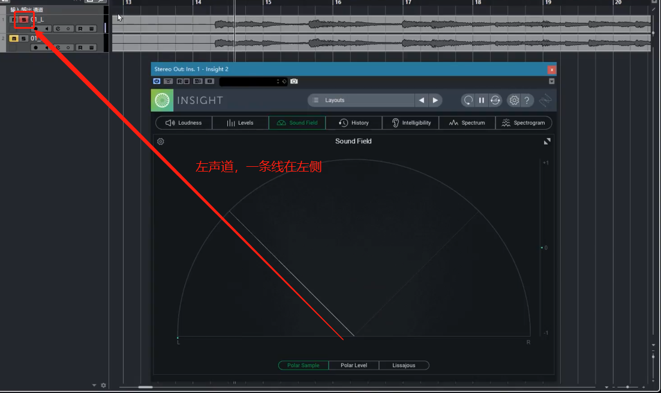Click the Insight green logo

click(x=163, y=100)
